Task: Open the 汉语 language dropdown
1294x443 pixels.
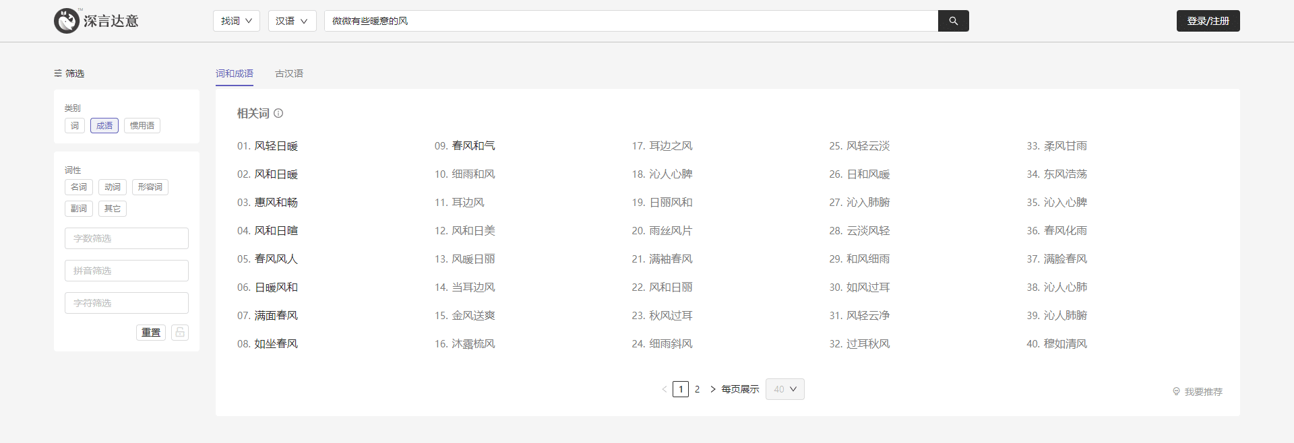Action: 292,21
